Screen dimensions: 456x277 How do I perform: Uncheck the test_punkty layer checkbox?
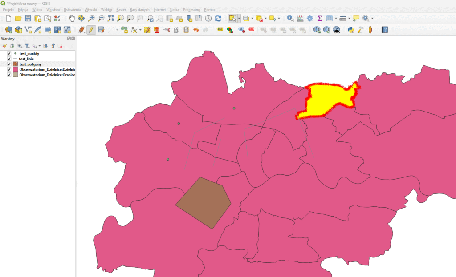click(9, 53)
